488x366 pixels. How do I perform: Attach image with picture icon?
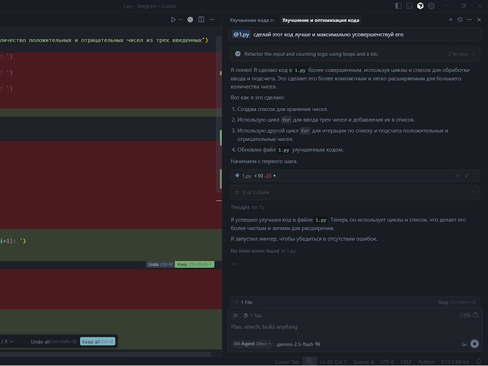464,344
